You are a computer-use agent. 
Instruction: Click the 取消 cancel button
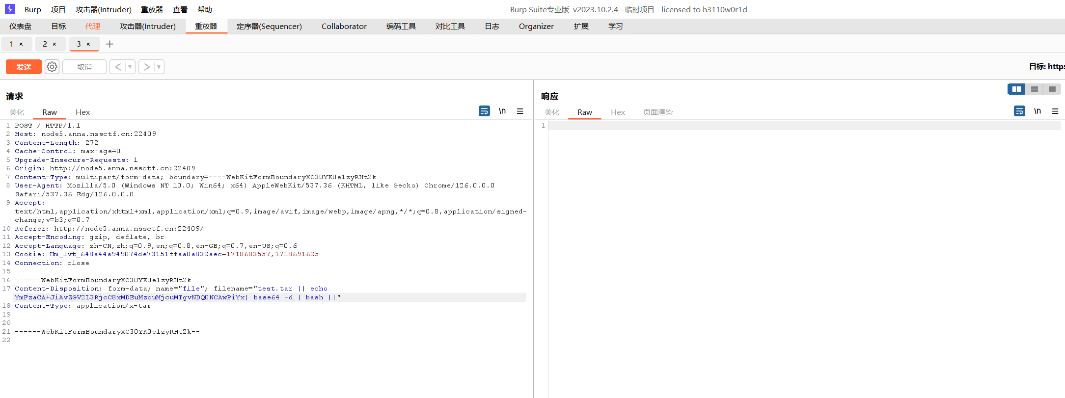[x=84, y=67]
